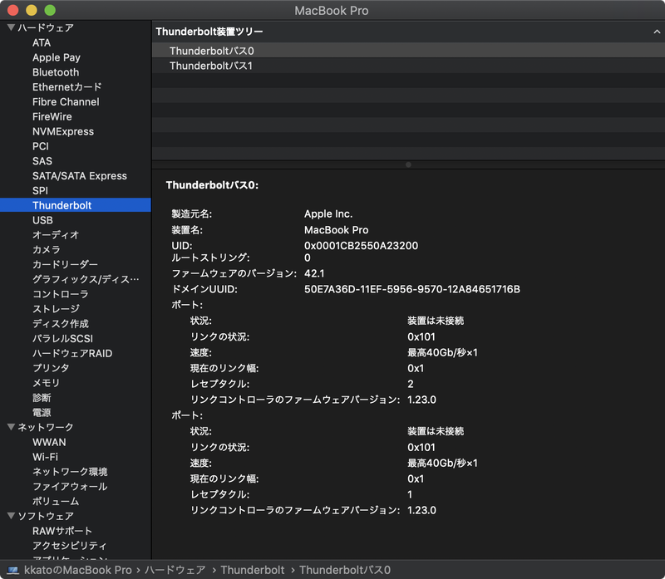Open ハードウェアRAID entry
Viewport: 665px width, 579px height.
click(72, 354)
